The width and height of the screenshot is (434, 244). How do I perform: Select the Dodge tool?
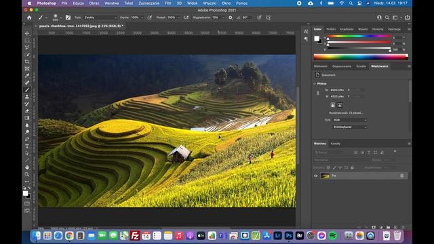click(27, 132)
